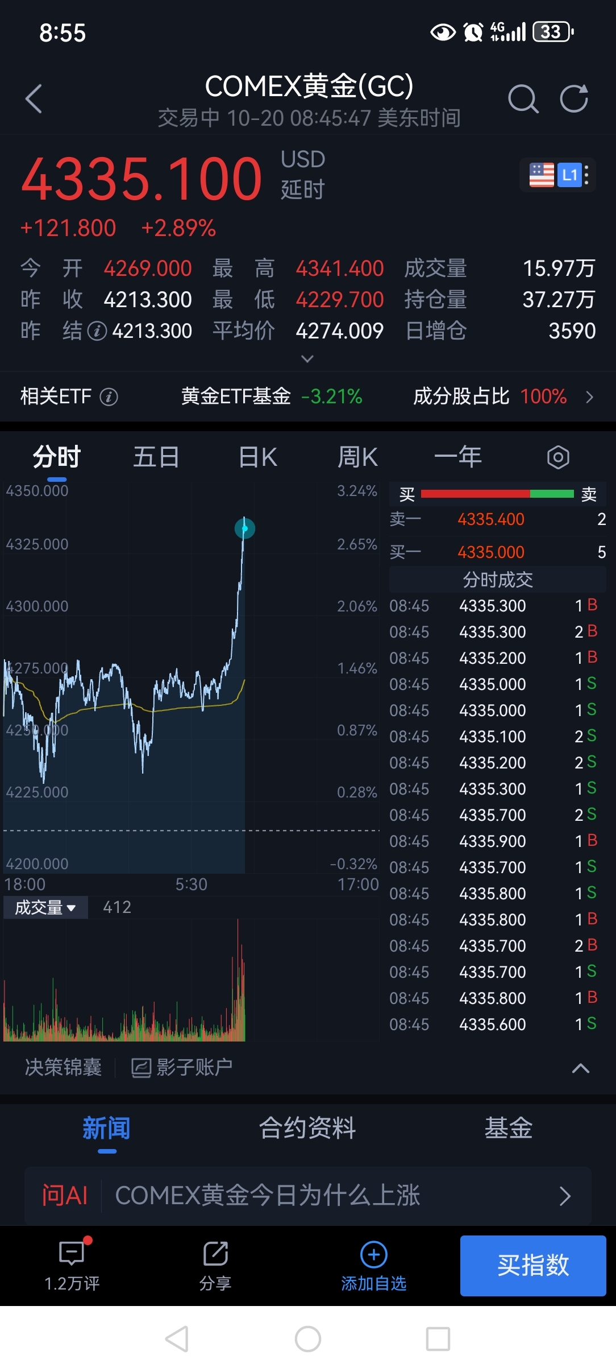Image resolution: width=616 pixels, height=1372 pixels.
Task: Tap the 分时成交 header
Action: click(498, 580)
